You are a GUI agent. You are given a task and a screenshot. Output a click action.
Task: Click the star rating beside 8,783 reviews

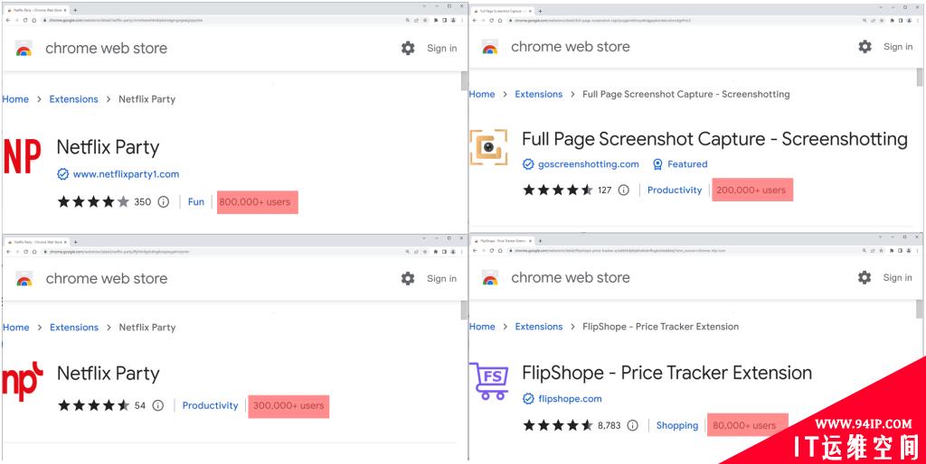pos(557,425)
